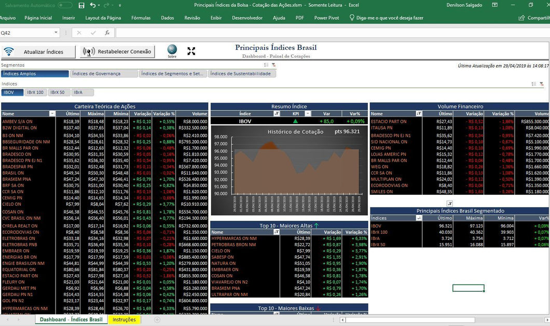Toggle multi-select in Índices slicer
The width and height of the screenshot is (550, 326).
(533, 84)
